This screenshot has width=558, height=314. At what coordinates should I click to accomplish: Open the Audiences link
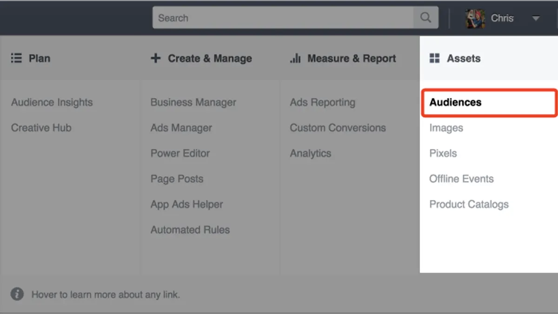click(x=455, y=102)
